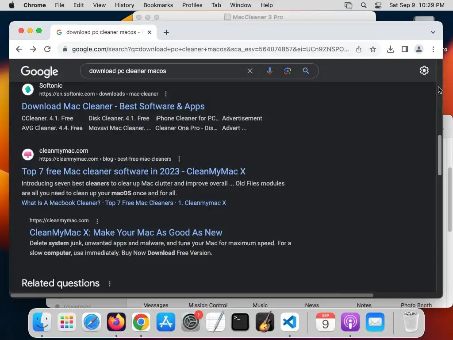This screenshot has width=453, height=340.
Task: Submit search with magnifier icon
Action: coord(306,71)
